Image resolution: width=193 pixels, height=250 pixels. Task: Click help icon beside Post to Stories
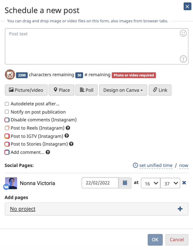71,144
